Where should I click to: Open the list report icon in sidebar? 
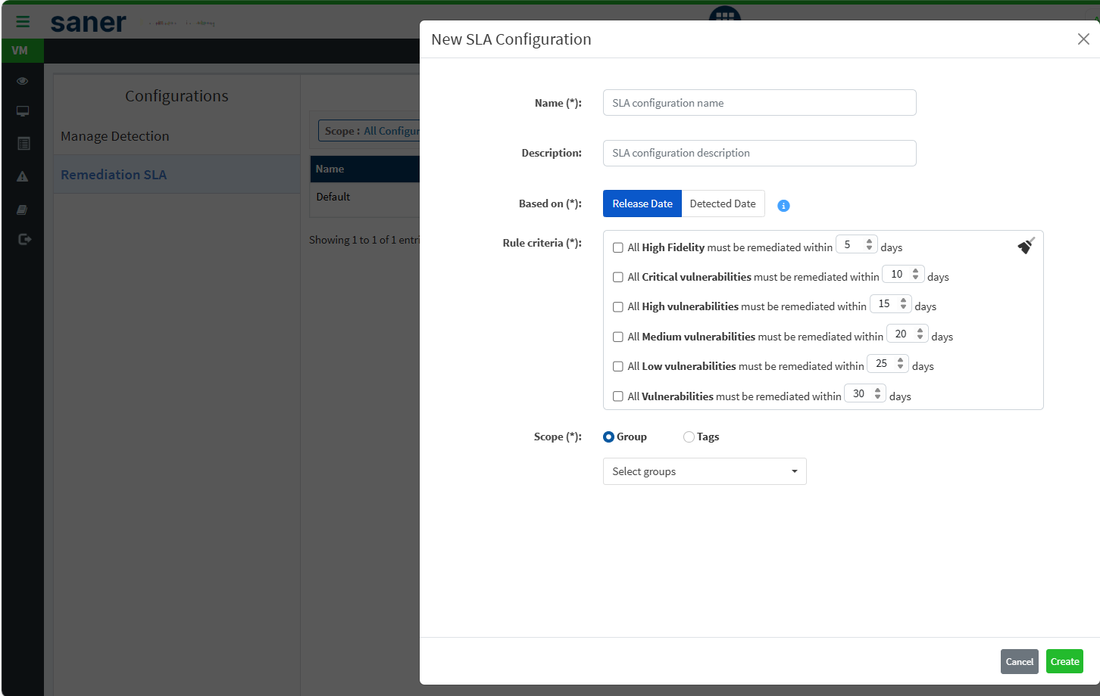point(23,143)
